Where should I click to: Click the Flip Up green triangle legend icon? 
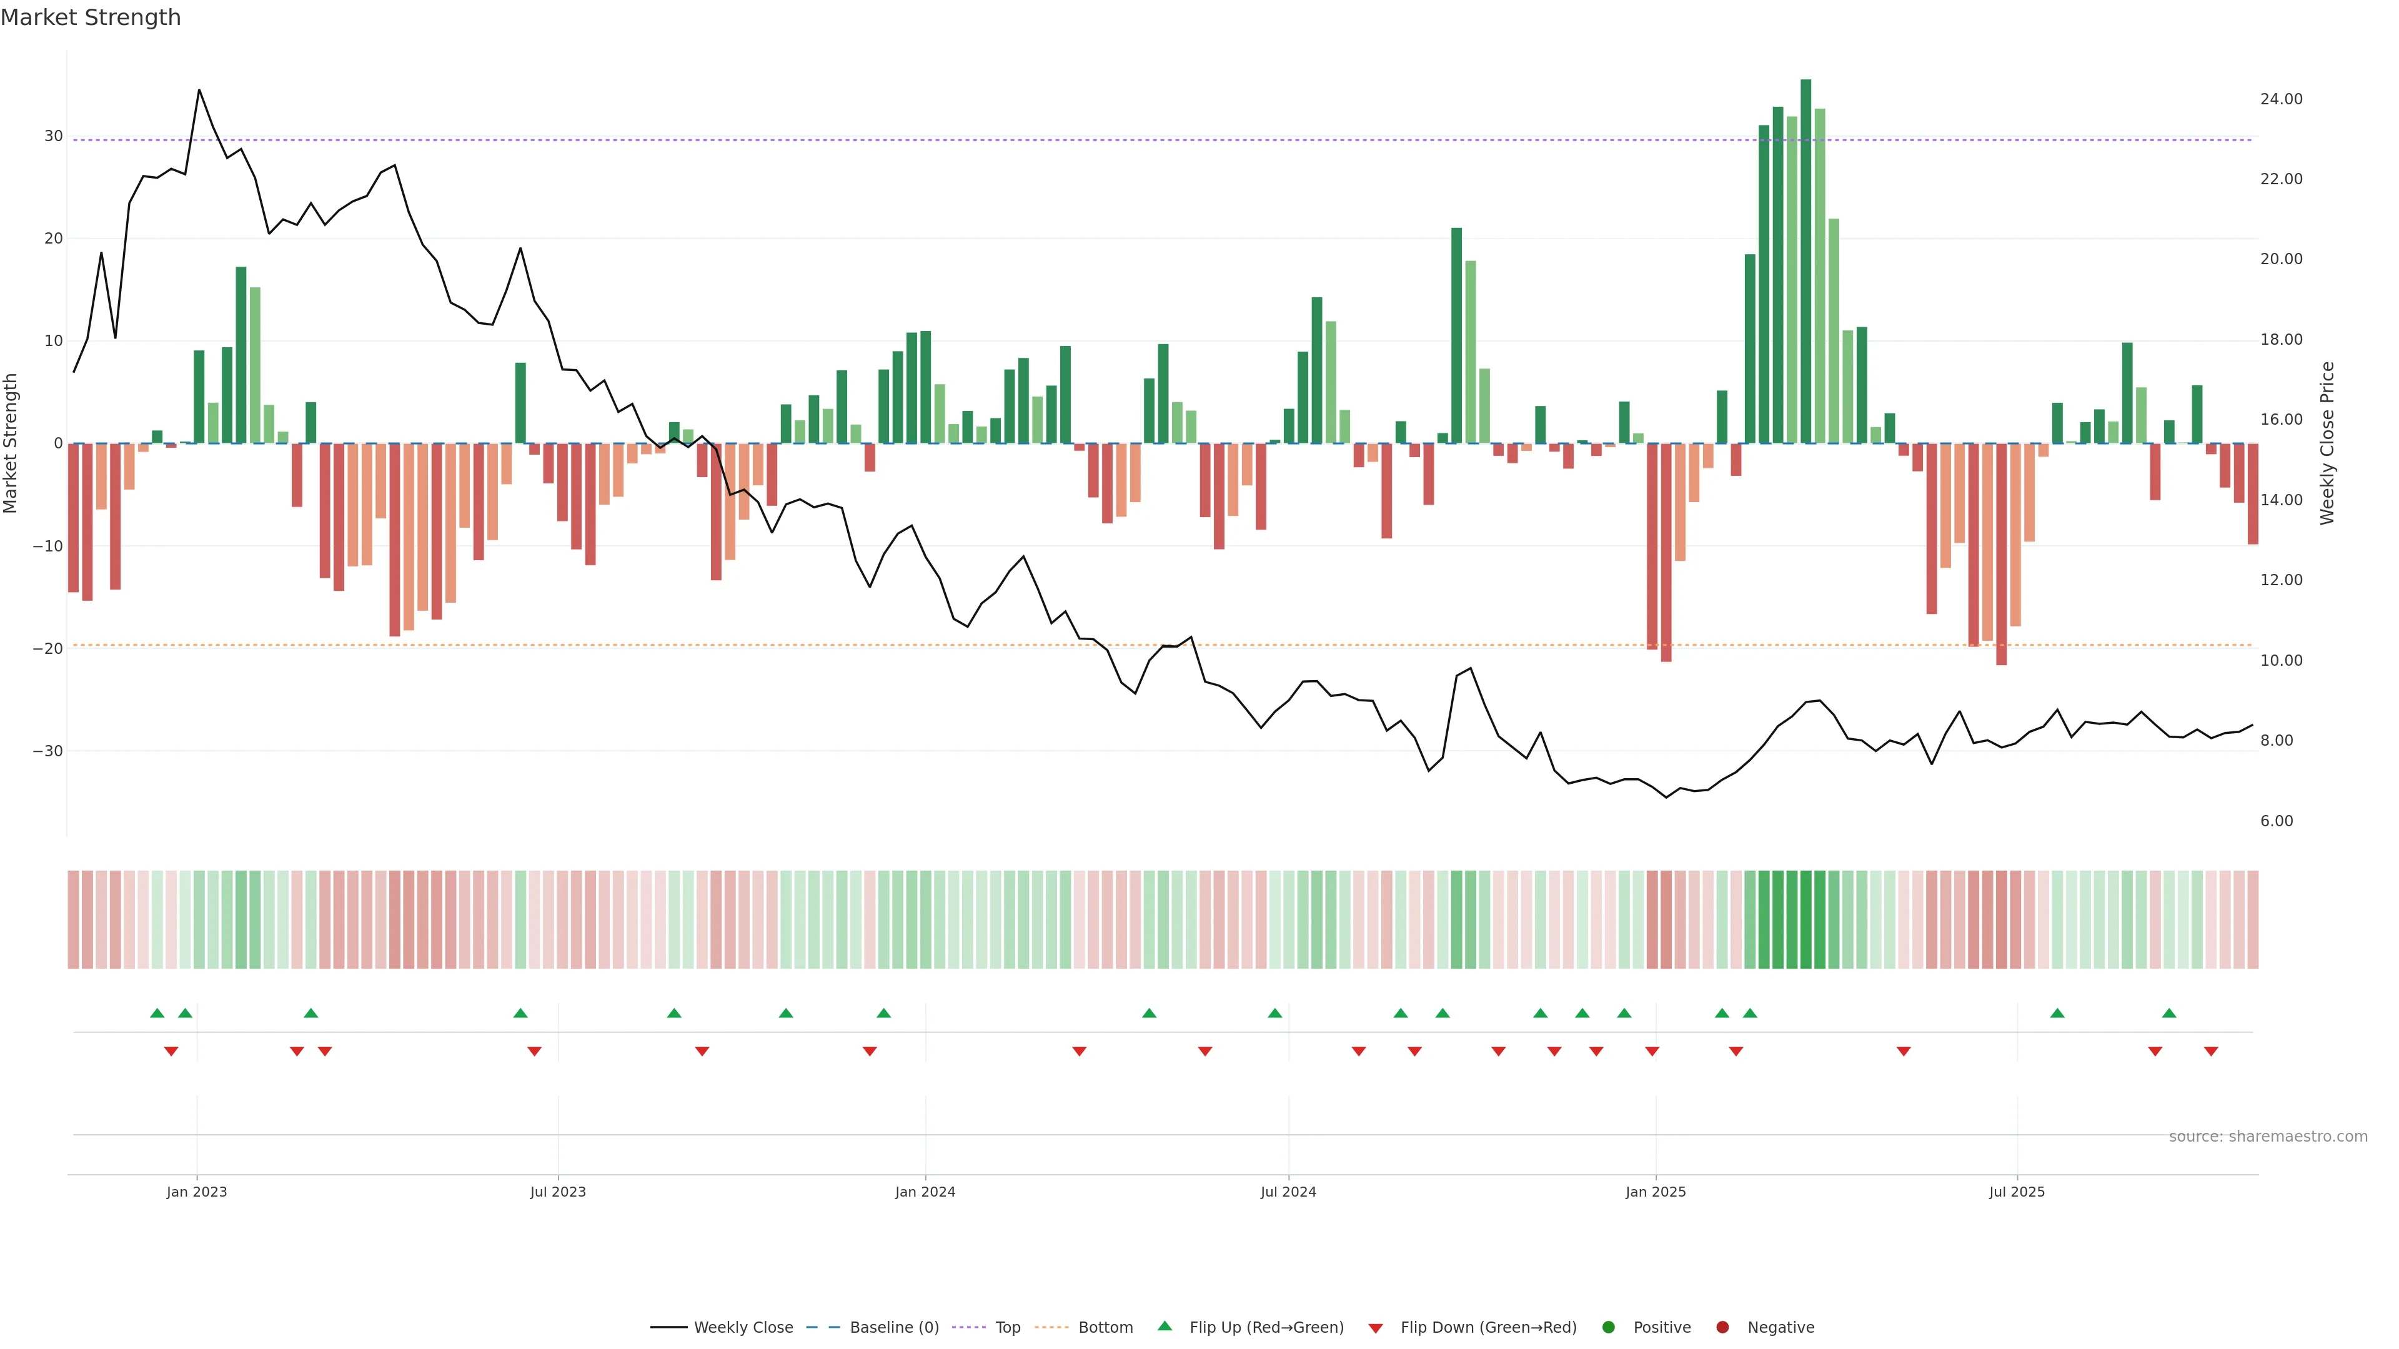point(1164,1326)
